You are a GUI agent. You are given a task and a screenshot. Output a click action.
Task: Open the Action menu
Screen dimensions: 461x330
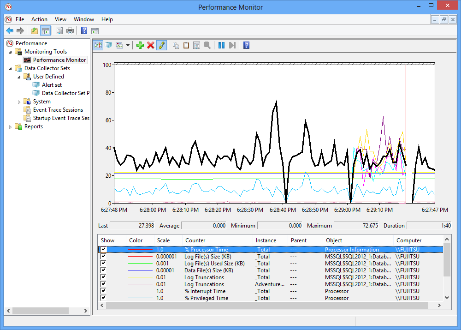click(39, 19)
